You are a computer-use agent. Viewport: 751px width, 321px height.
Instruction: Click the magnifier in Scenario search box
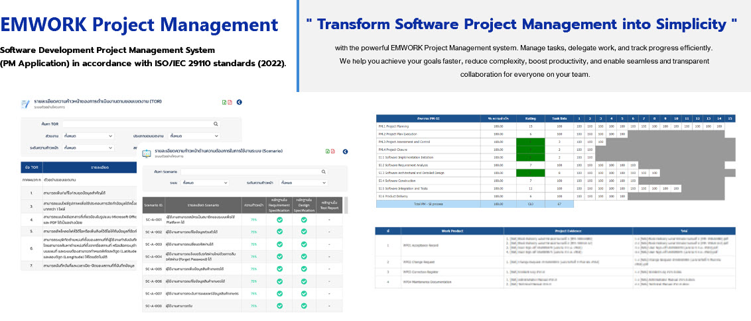click(324, 171)
